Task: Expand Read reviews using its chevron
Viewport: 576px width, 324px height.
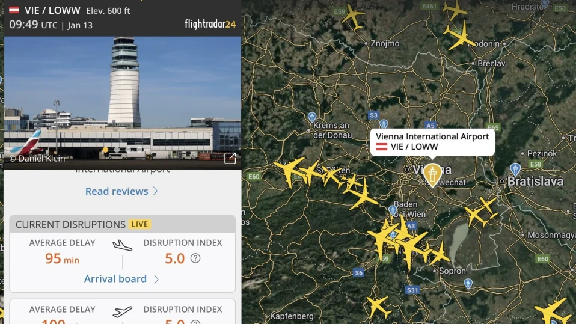Action: [155, 191]
